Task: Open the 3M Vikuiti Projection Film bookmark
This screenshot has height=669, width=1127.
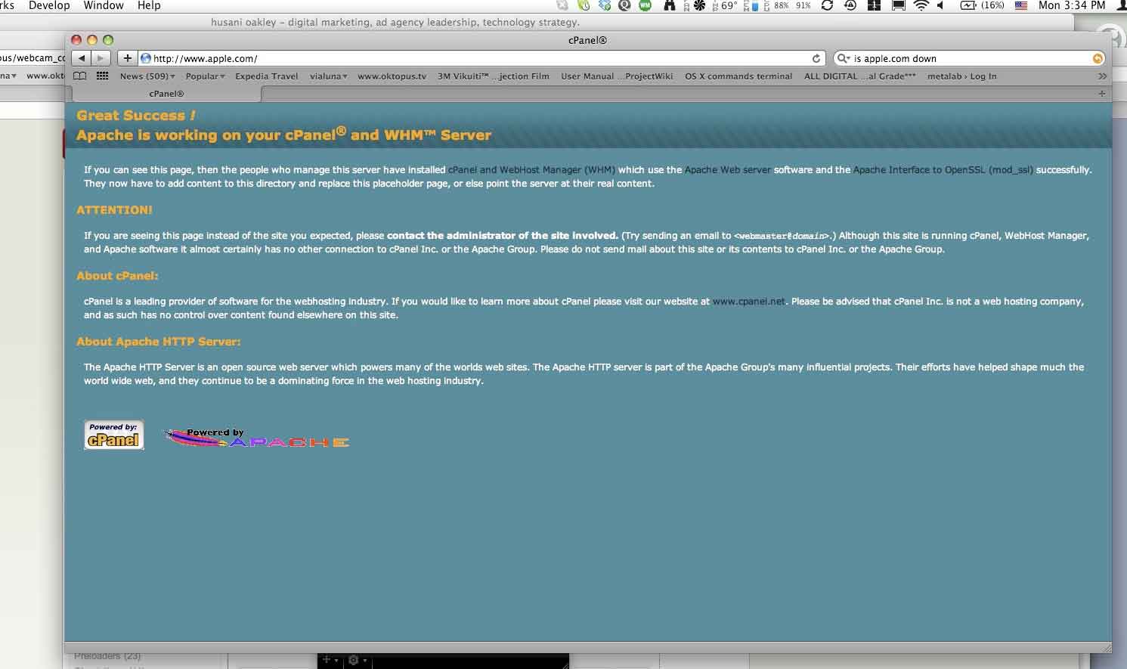Action: [x=494, y=76]
